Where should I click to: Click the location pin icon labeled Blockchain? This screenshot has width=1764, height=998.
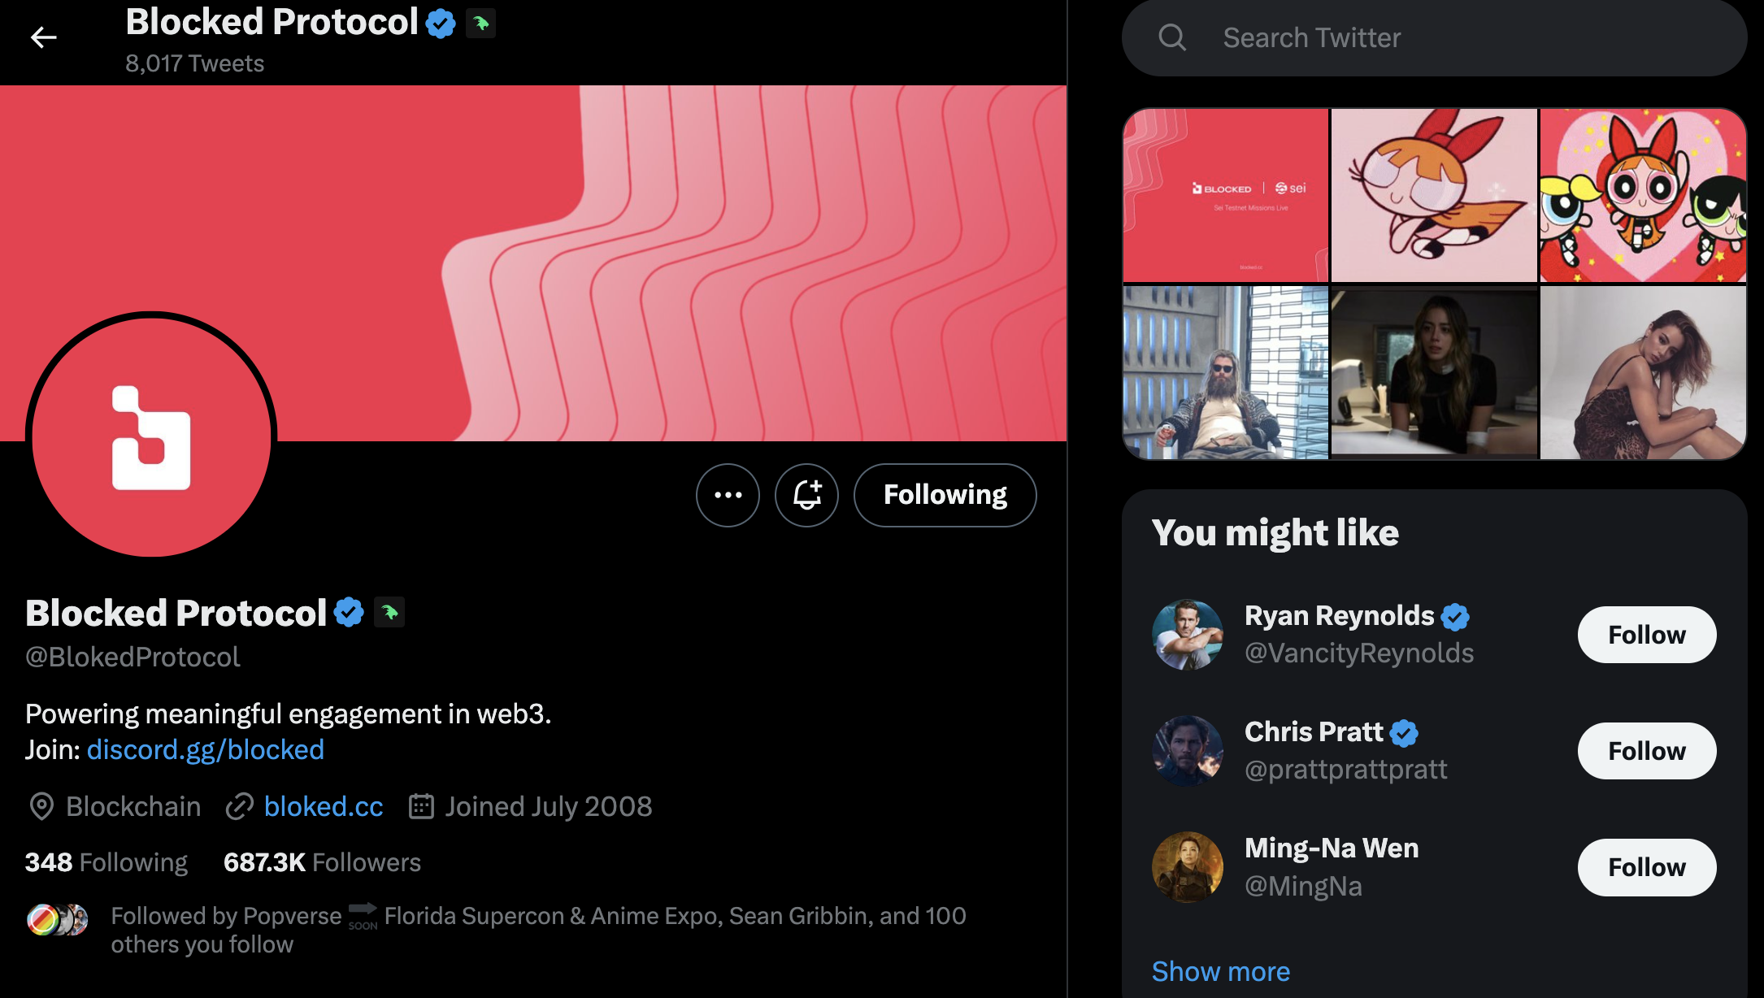[40, 806]
